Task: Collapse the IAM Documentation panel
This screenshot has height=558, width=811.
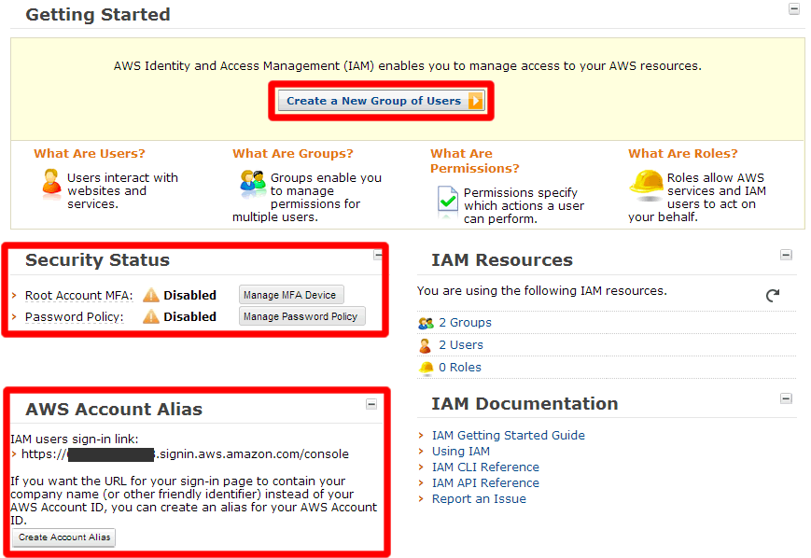Action: [x=786, y=398]
